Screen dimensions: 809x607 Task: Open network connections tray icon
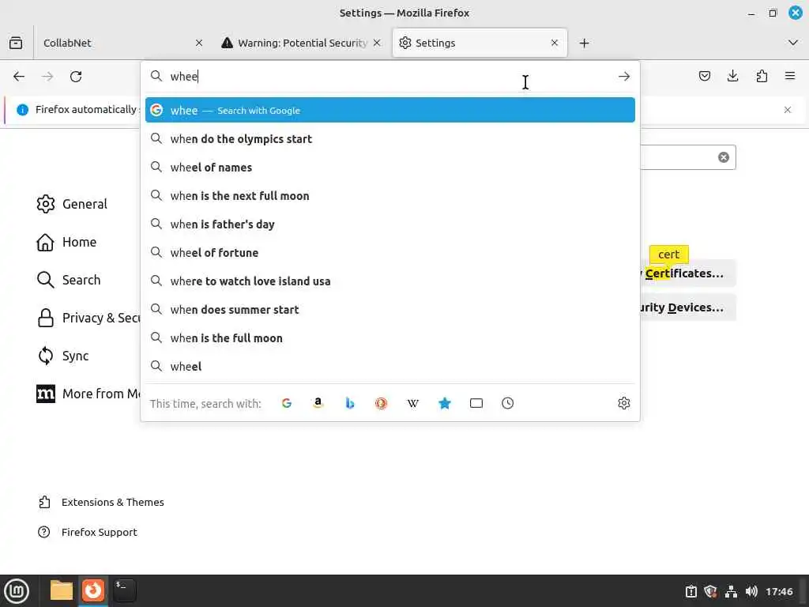731,591
